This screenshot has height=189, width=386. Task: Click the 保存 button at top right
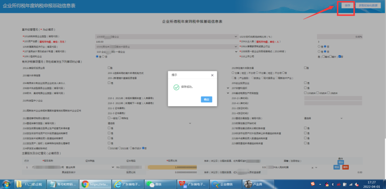coord(347,5)
